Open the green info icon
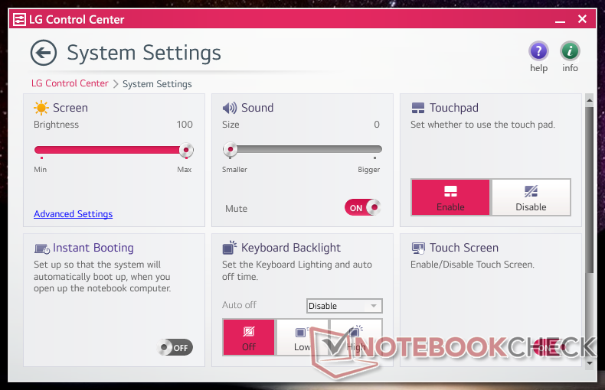The width and height of the screenshot is (605, 390). tap(570, 51)
